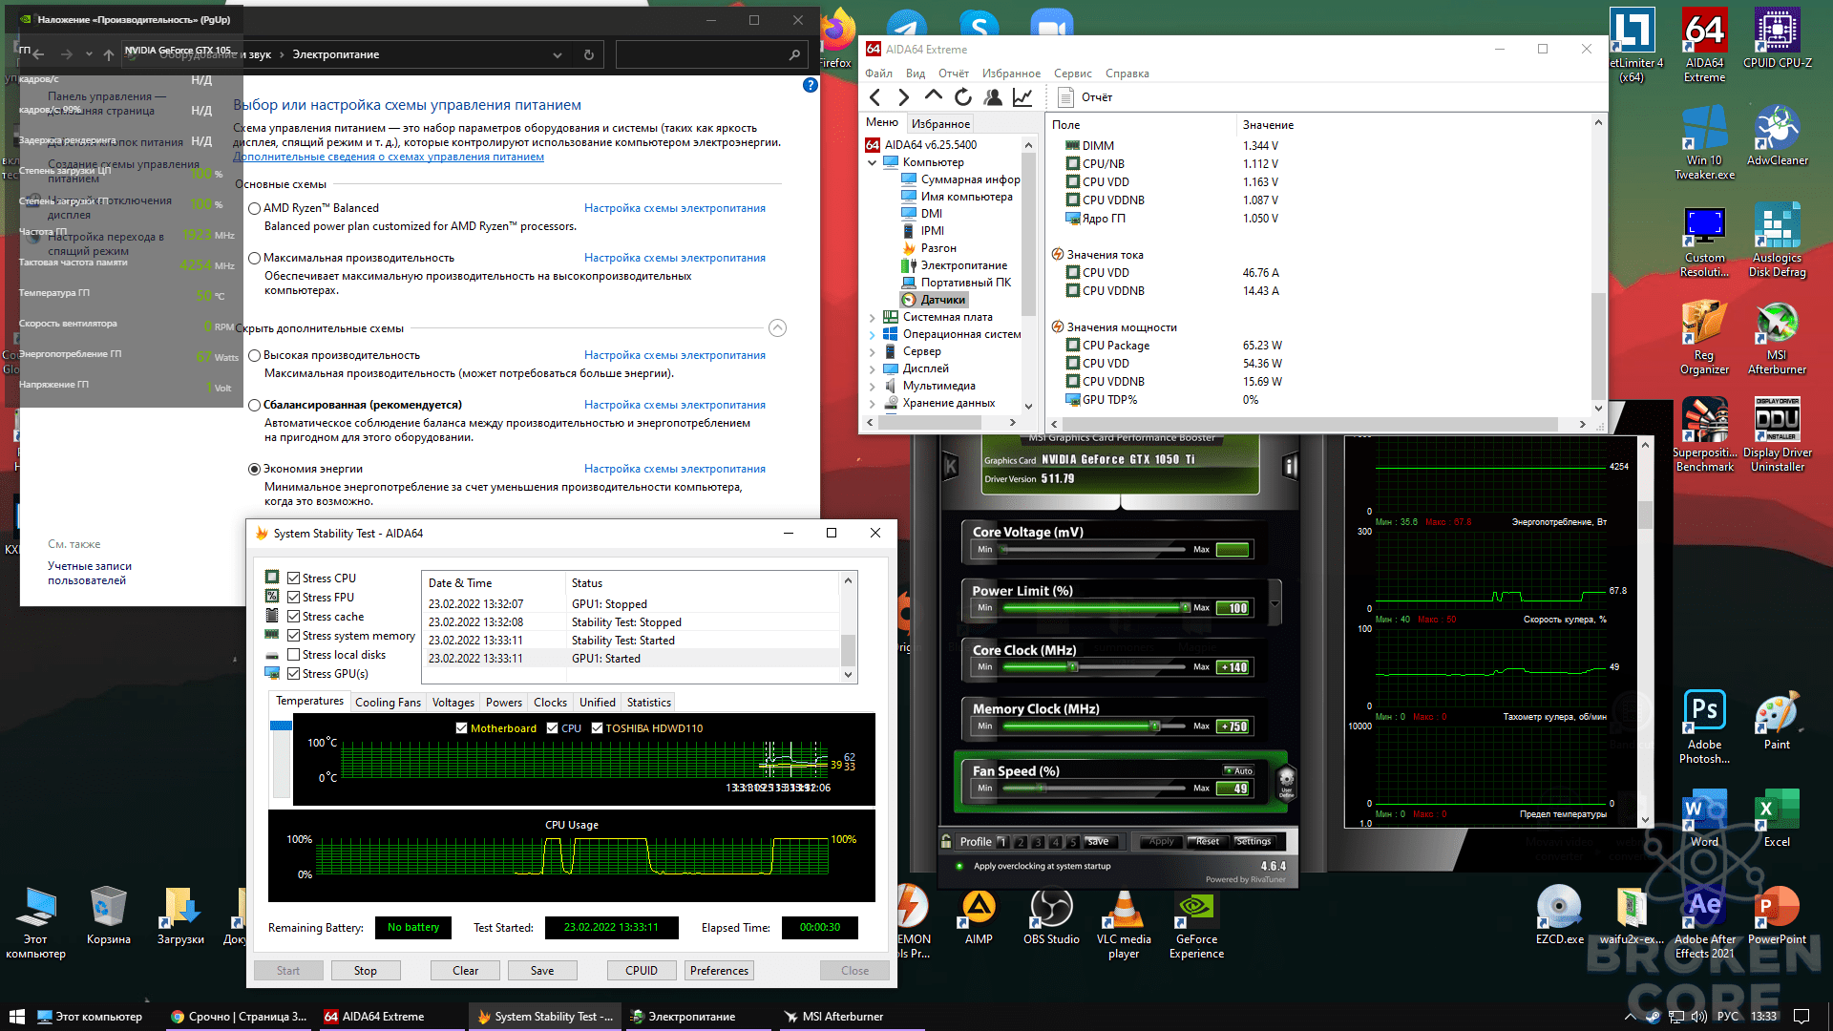
Task: Uncheck Motherboard graph checkbox
Action: [x=461, y=727]
